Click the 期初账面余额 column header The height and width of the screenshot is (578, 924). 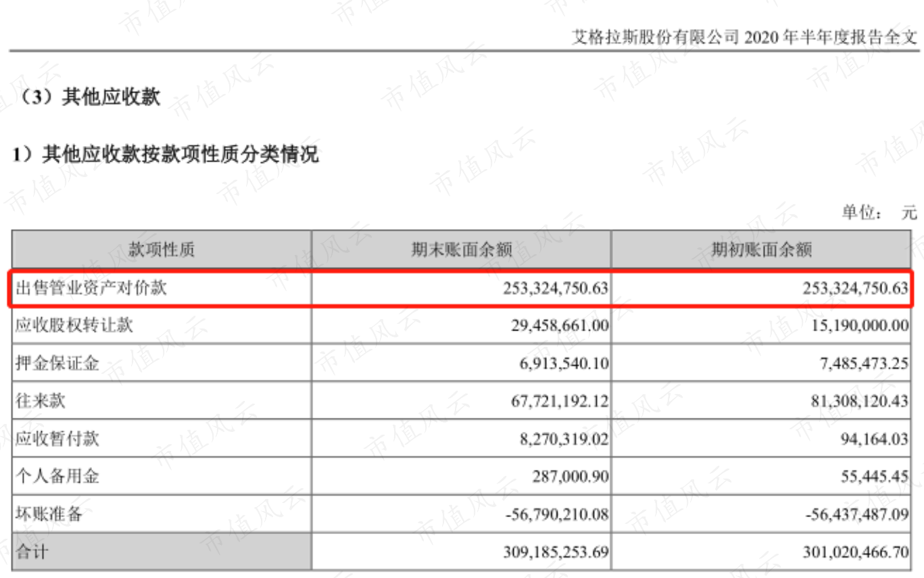[x=761, y=251]
